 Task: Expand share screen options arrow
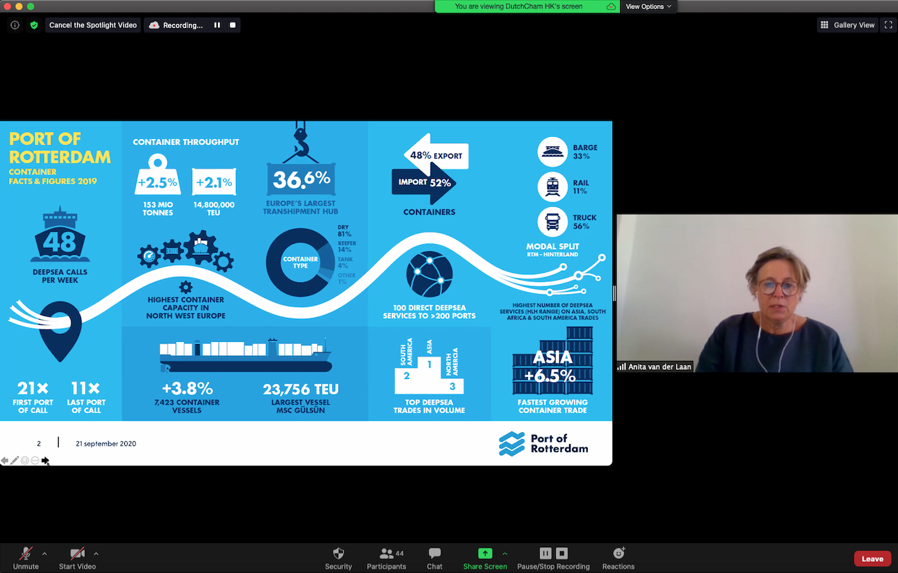[504, 554]
